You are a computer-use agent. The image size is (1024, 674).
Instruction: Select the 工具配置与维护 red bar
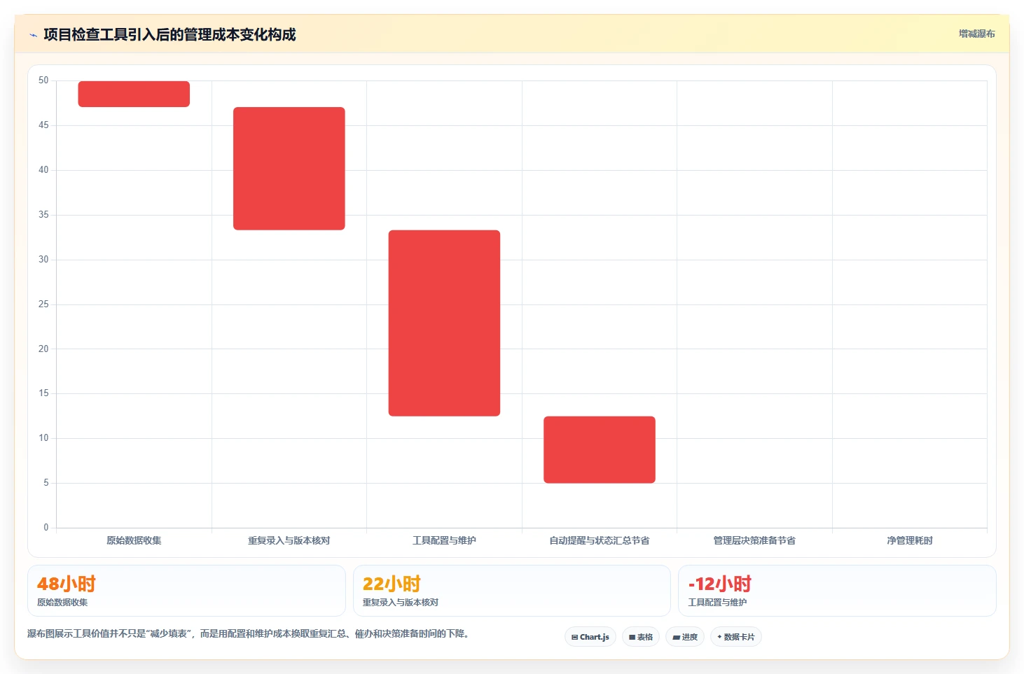pyautogui.click(x=444, y=323)
